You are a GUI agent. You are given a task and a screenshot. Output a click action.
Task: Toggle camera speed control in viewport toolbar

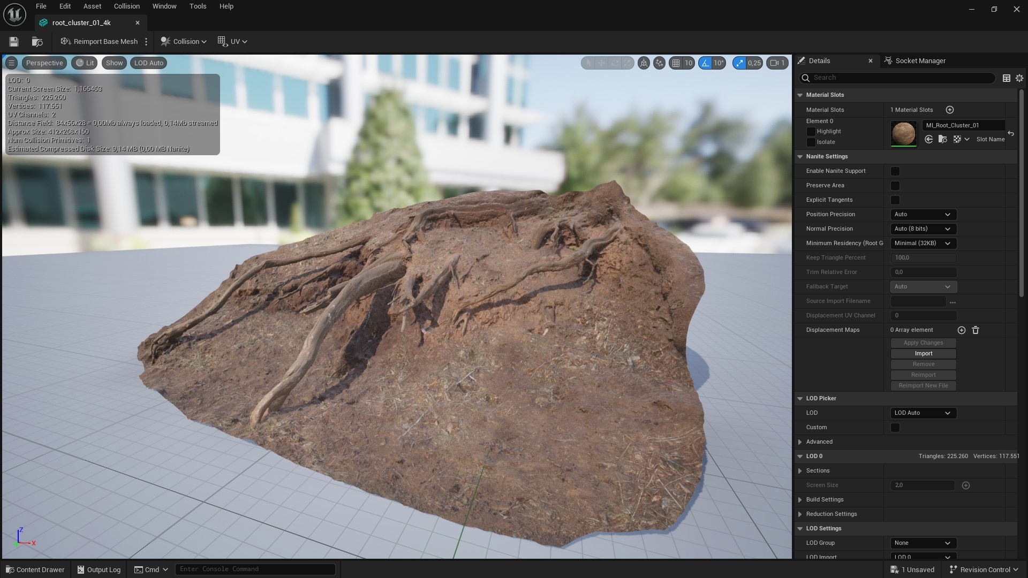(777, 63)
